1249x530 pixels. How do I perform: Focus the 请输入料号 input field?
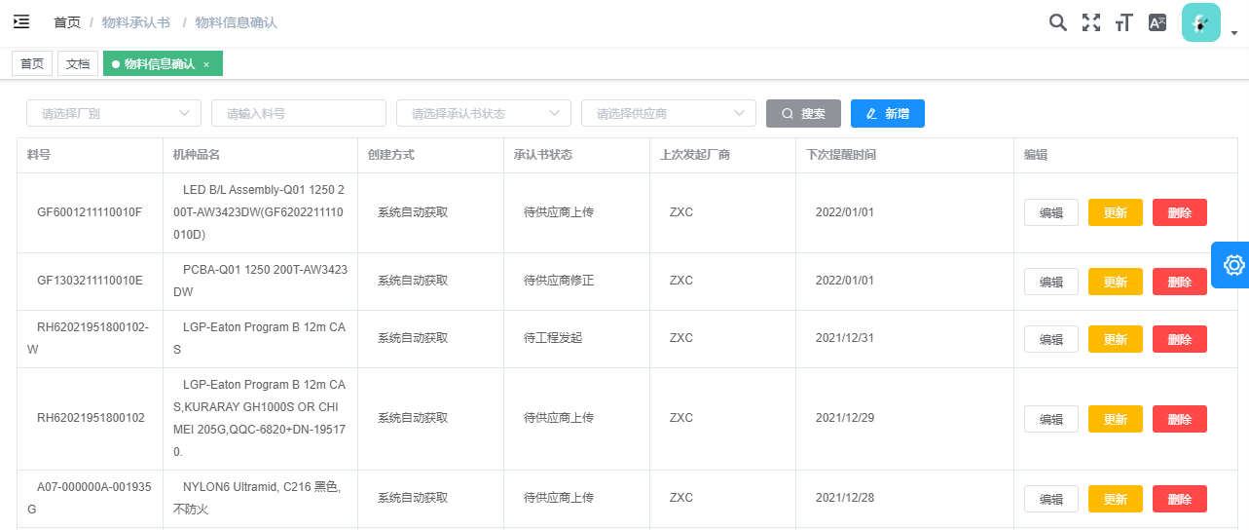click(x=298, y=113)
